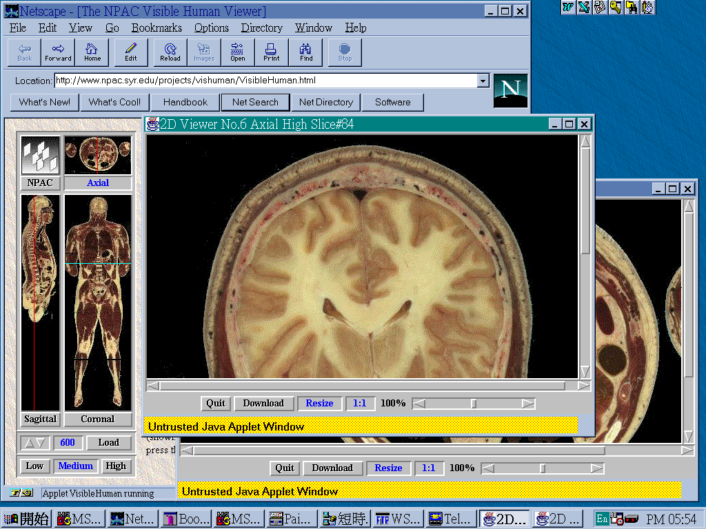Open the View menu
This screenshot has height=529, width=706.
click(x=80, y=28)
